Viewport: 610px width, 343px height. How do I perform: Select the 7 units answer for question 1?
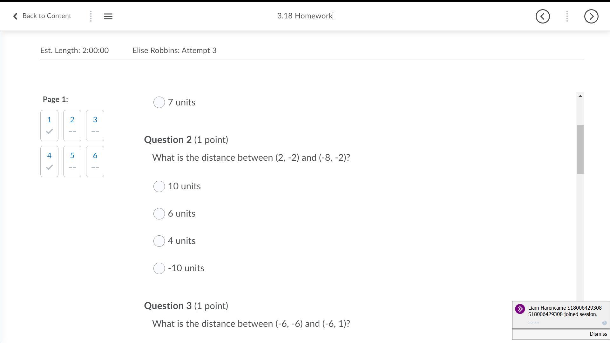tap(159, 102)
